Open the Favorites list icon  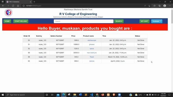(x=154, y=6)
